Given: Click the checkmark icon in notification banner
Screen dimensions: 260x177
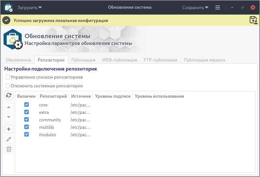Looking at the screenshot, I should [6, 20].
